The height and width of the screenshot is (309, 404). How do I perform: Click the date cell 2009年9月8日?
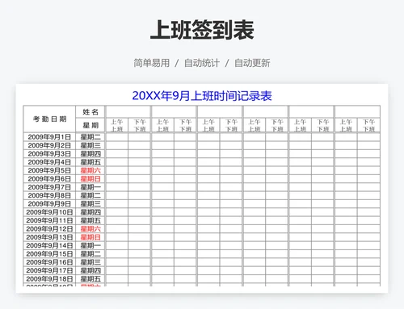[49, 195]
